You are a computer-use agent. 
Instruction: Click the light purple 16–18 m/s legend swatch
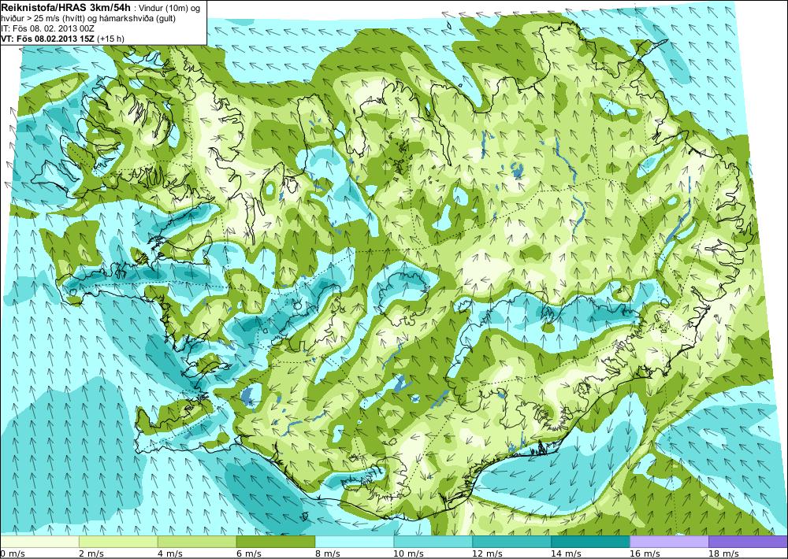[x=669, y=542]
